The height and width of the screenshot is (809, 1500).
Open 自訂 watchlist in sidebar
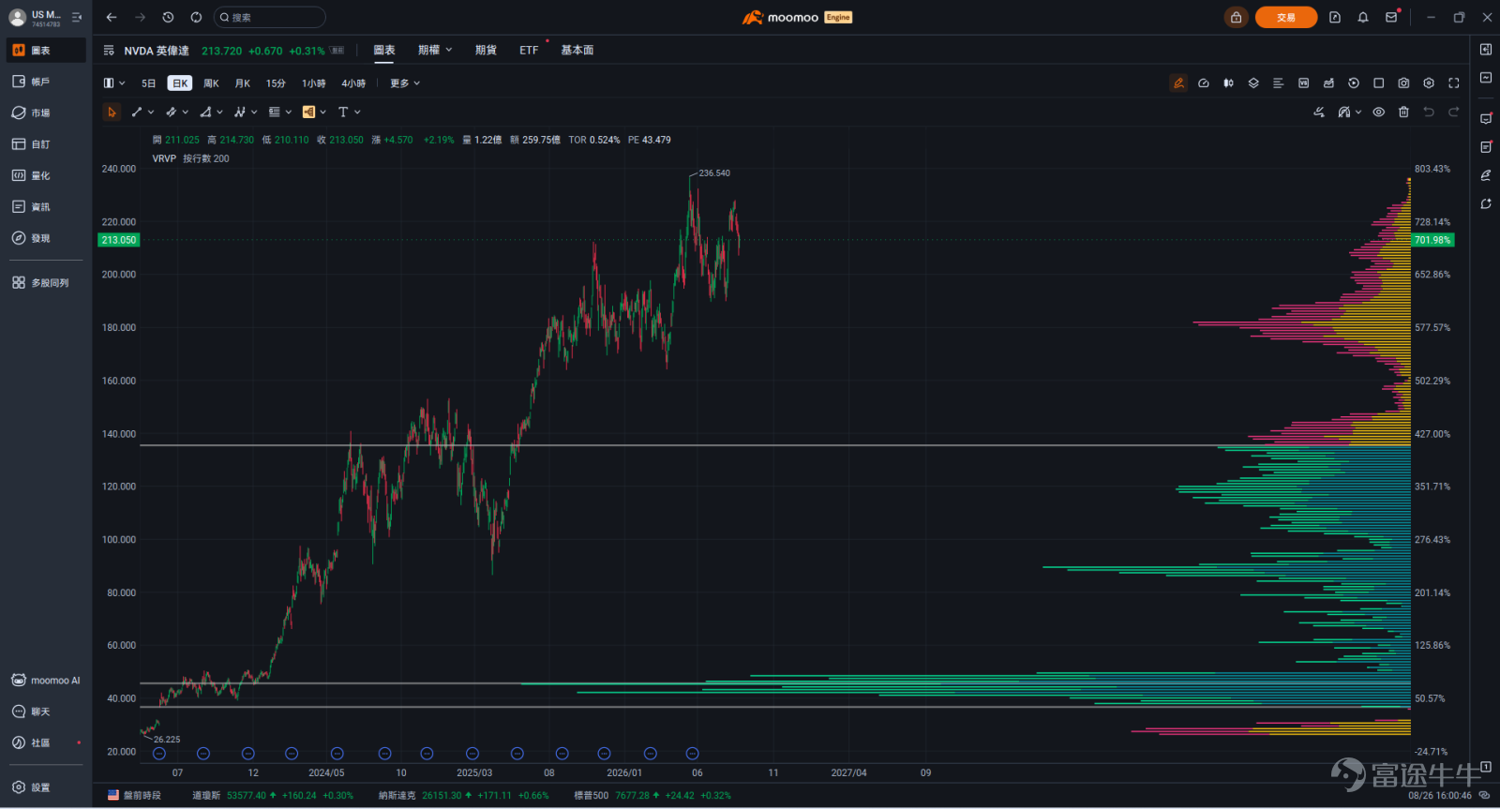[45, 144]
